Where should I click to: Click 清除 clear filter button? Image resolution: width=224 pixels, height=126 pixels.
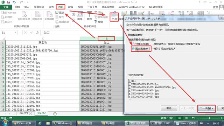pos(99,13)
